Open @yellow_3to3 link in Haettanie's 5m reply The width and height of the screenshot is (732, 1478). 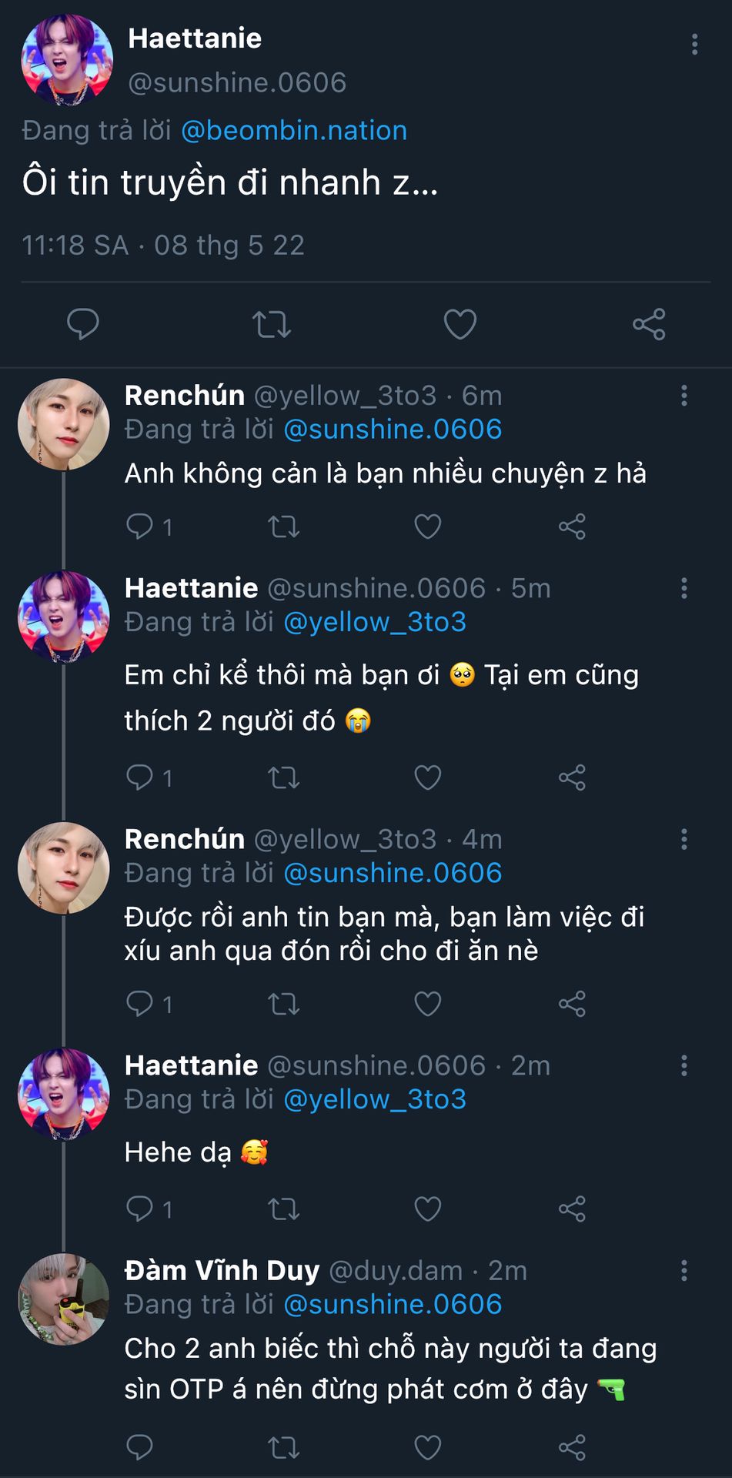pyautogui.click(x=375, y=622)
